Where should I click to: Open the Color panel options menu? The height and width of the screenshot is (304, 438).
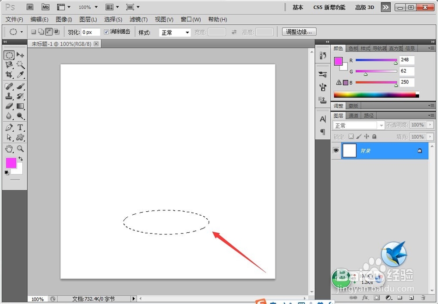point(431,48)
